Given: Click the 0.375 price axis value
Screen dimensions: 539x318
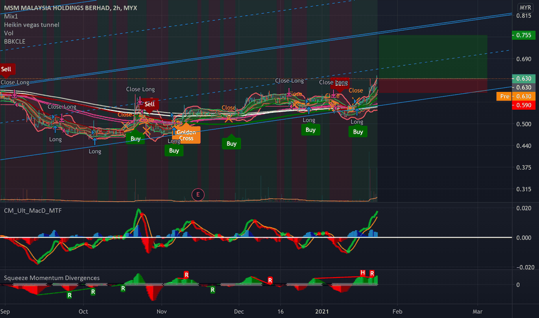Looking at the screenshot, I should [x=523, y=168].
